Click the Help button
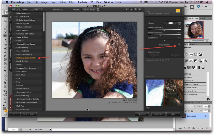 click(14, 114)
